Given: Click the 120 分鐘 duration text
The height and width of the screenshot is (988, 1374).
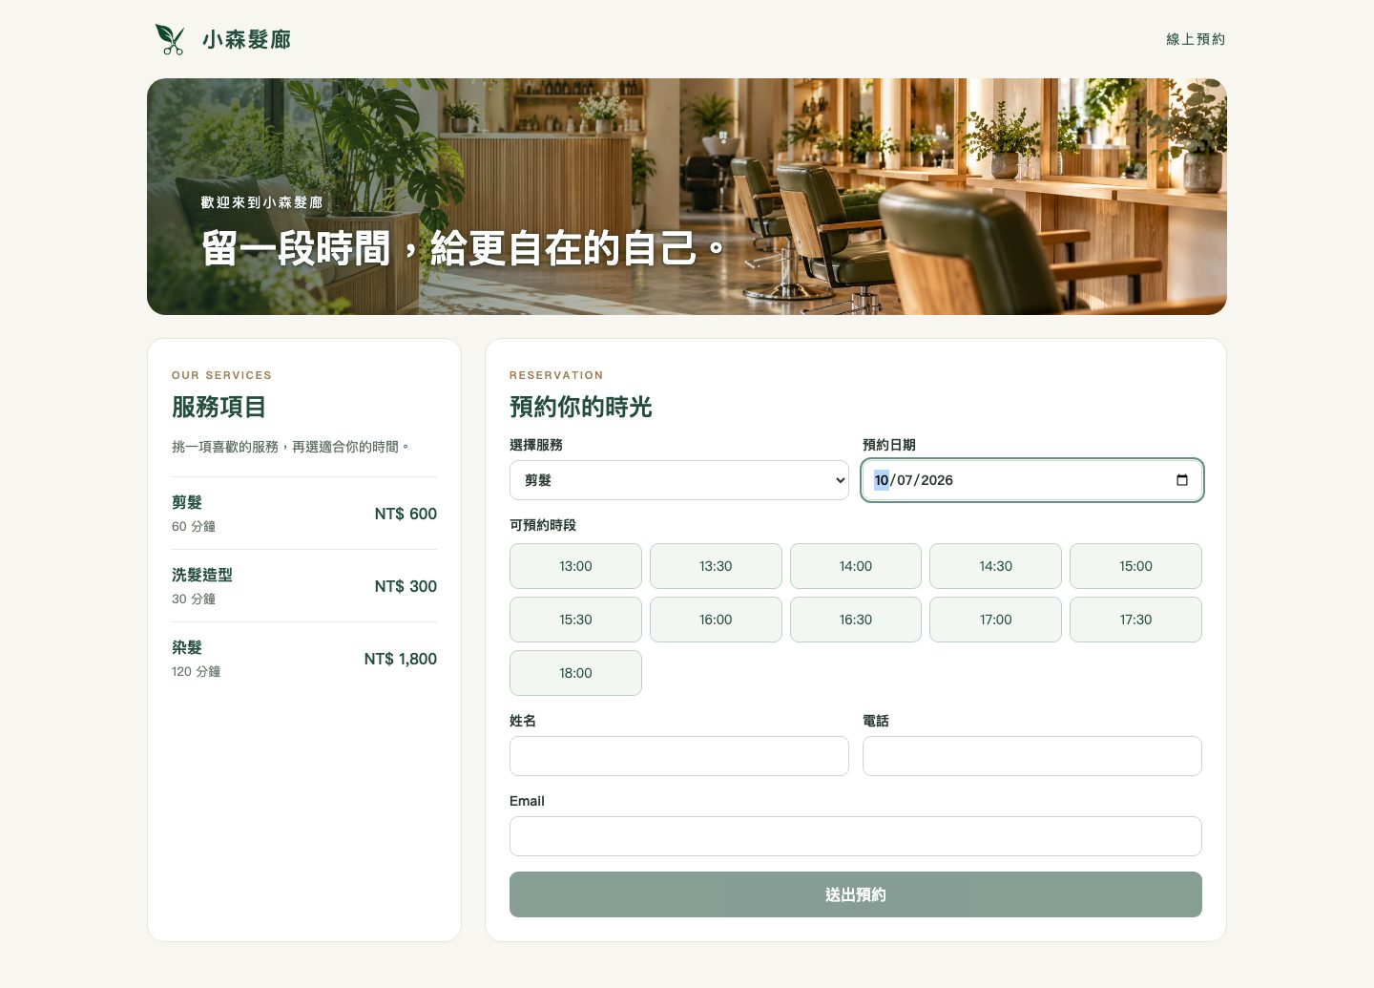Looking at the screenshot, I should tap(196, 671).
